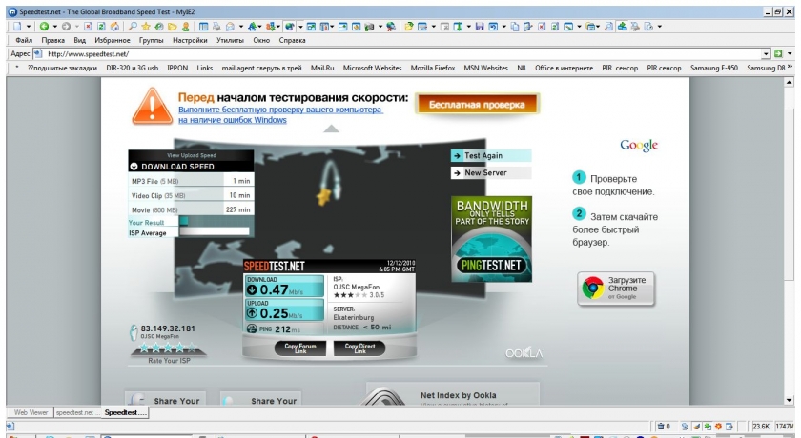Screen dimensions: 801x438
Task: Click the orange warning triangle icon
Action: pyautogui.click(x=152, y=106)
